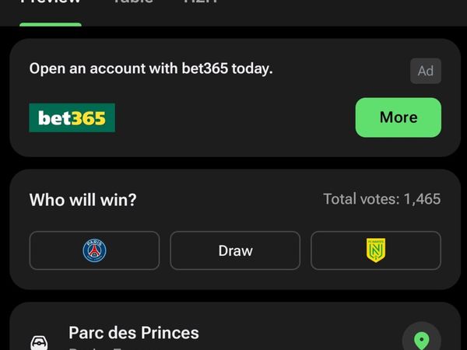The height and width of the screenshot is (350, 467).
Task: Open the H2H tab
Action: tap(199, 3)
